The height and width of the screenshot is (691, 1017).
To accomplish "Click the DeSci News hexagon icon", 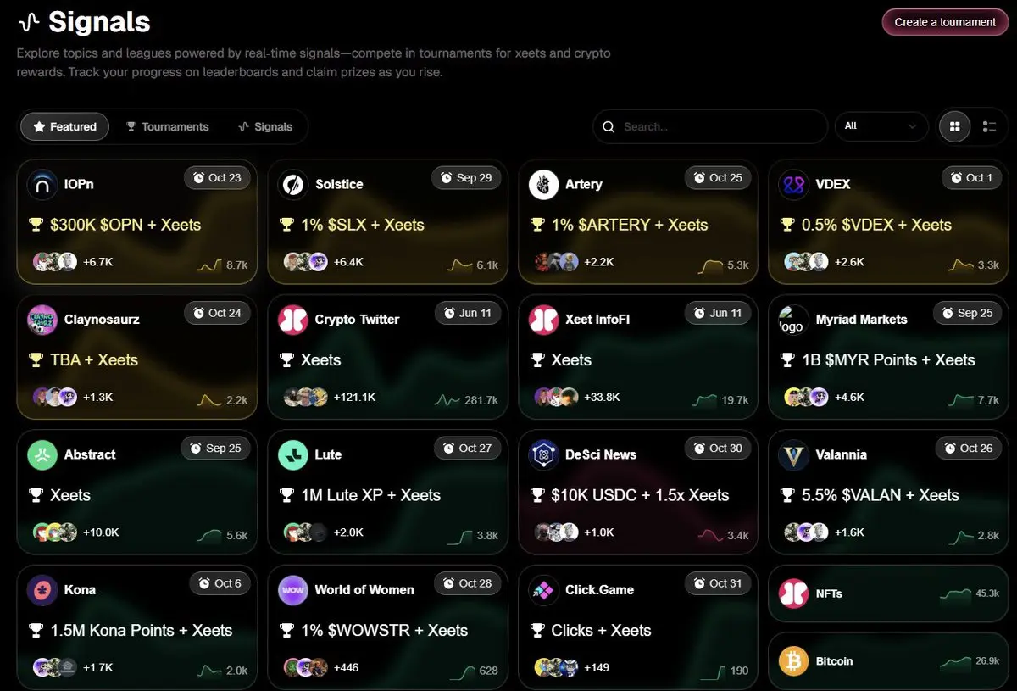I will coord(544,454).
